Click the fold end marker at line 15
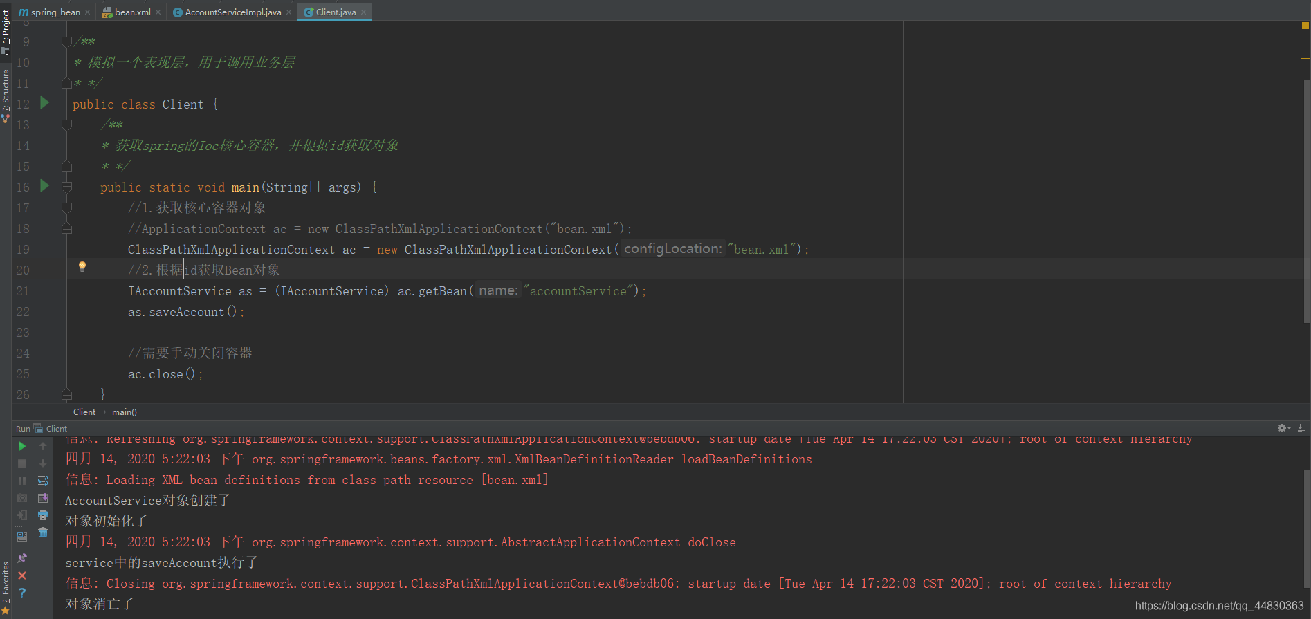The width and height of the screenshot is (1311, 619). tap(66, 167)
